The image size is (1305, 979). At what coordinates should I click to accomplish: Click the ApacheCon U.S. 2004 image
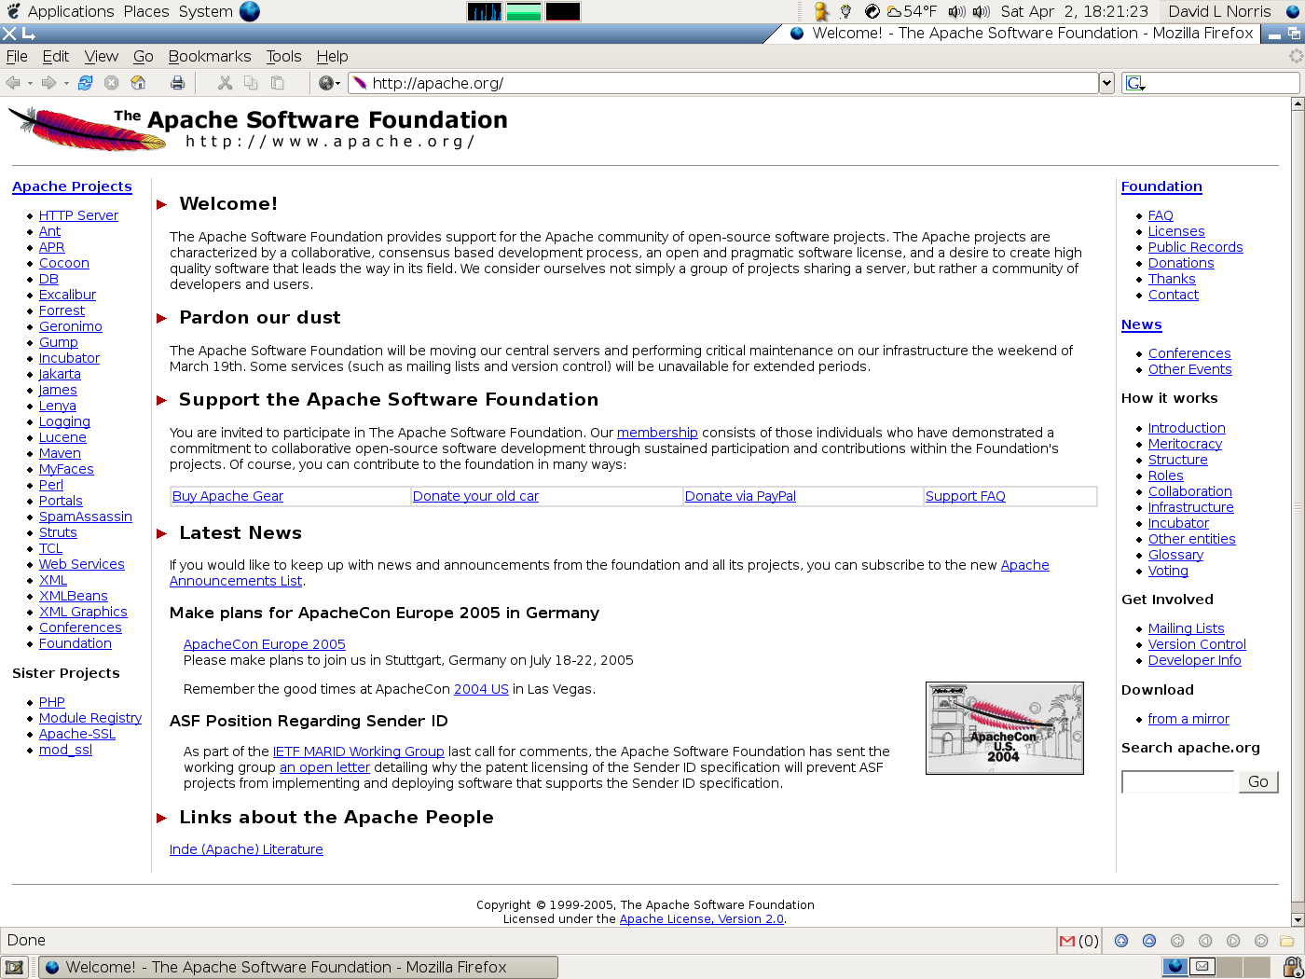(1005, 728)
